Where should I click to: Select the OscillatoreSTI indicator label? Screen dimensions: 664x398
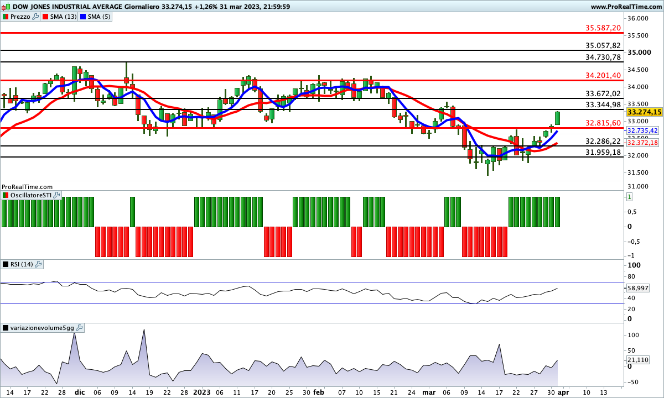coord(32,195)
